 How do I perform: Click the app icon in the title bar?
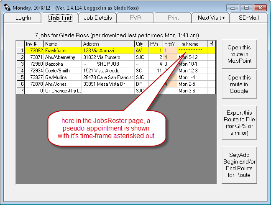tap(6, 7)
